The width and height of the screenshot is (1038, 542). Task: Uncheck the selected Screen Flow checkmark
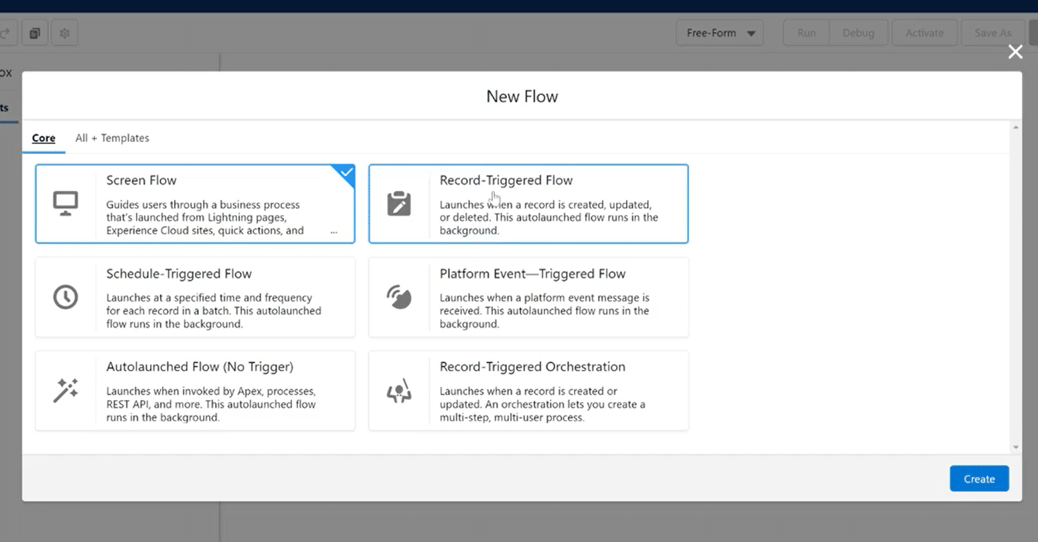[346, 173]
